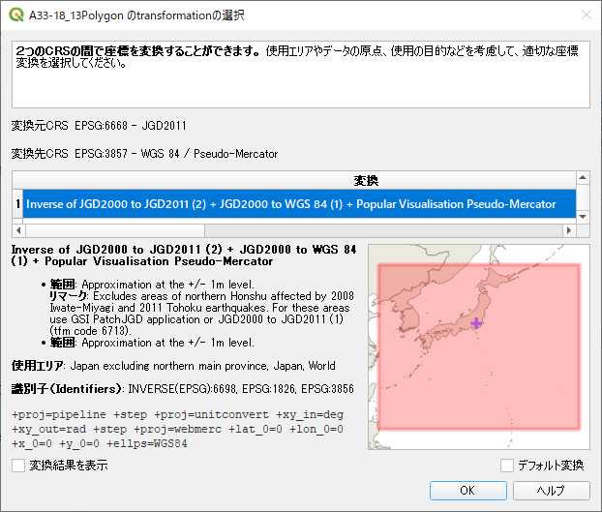Click the 変換 column header

[x=366, y=180]
